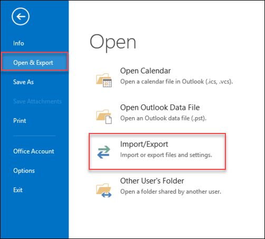Click the Other User's Folder shared icon
Viewport: 265px width, 239px height.
pos(104,190)
